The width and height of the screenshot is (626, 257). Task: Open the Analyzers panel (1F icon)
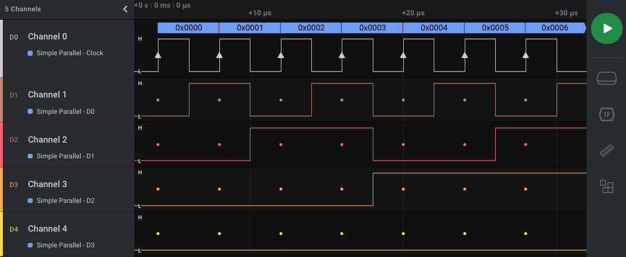pos(606,114)
